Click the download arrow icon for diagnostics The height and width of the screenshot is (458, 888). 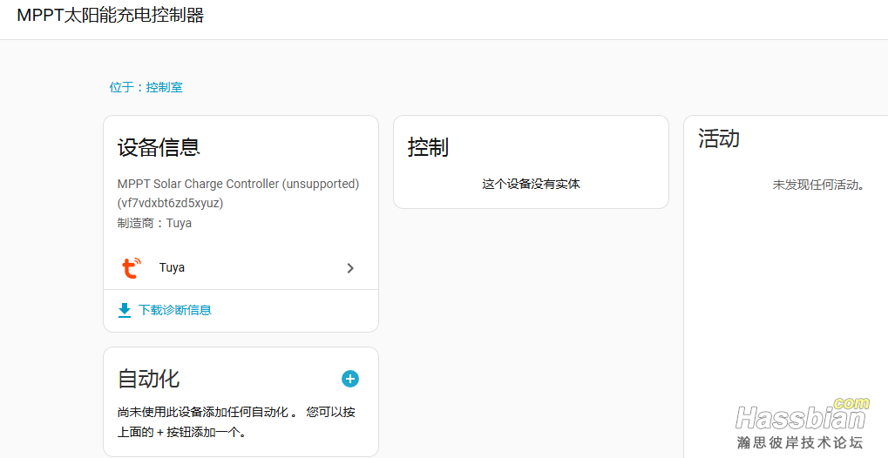[125, 310]
